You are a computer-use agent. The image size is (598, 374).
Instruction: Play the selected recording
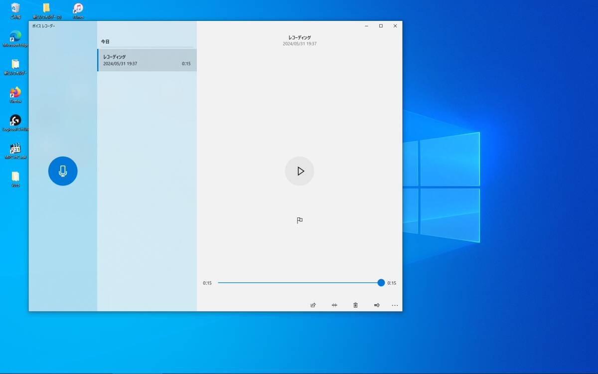tap(299, 171)
